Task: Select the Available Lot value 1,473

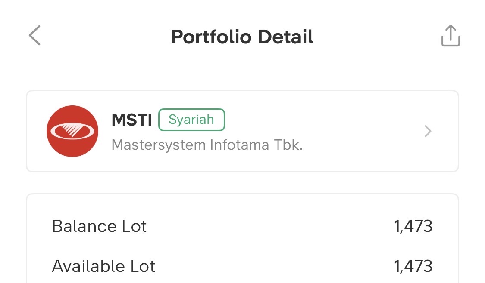Action: (x=413, y=266)
